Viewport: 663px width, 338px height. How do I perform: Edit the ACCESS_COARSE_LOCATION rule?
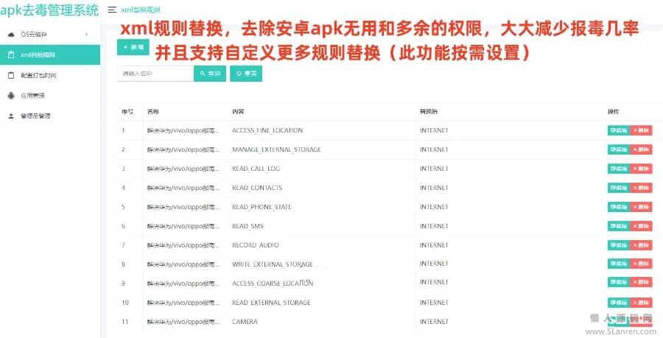[619, 282]
